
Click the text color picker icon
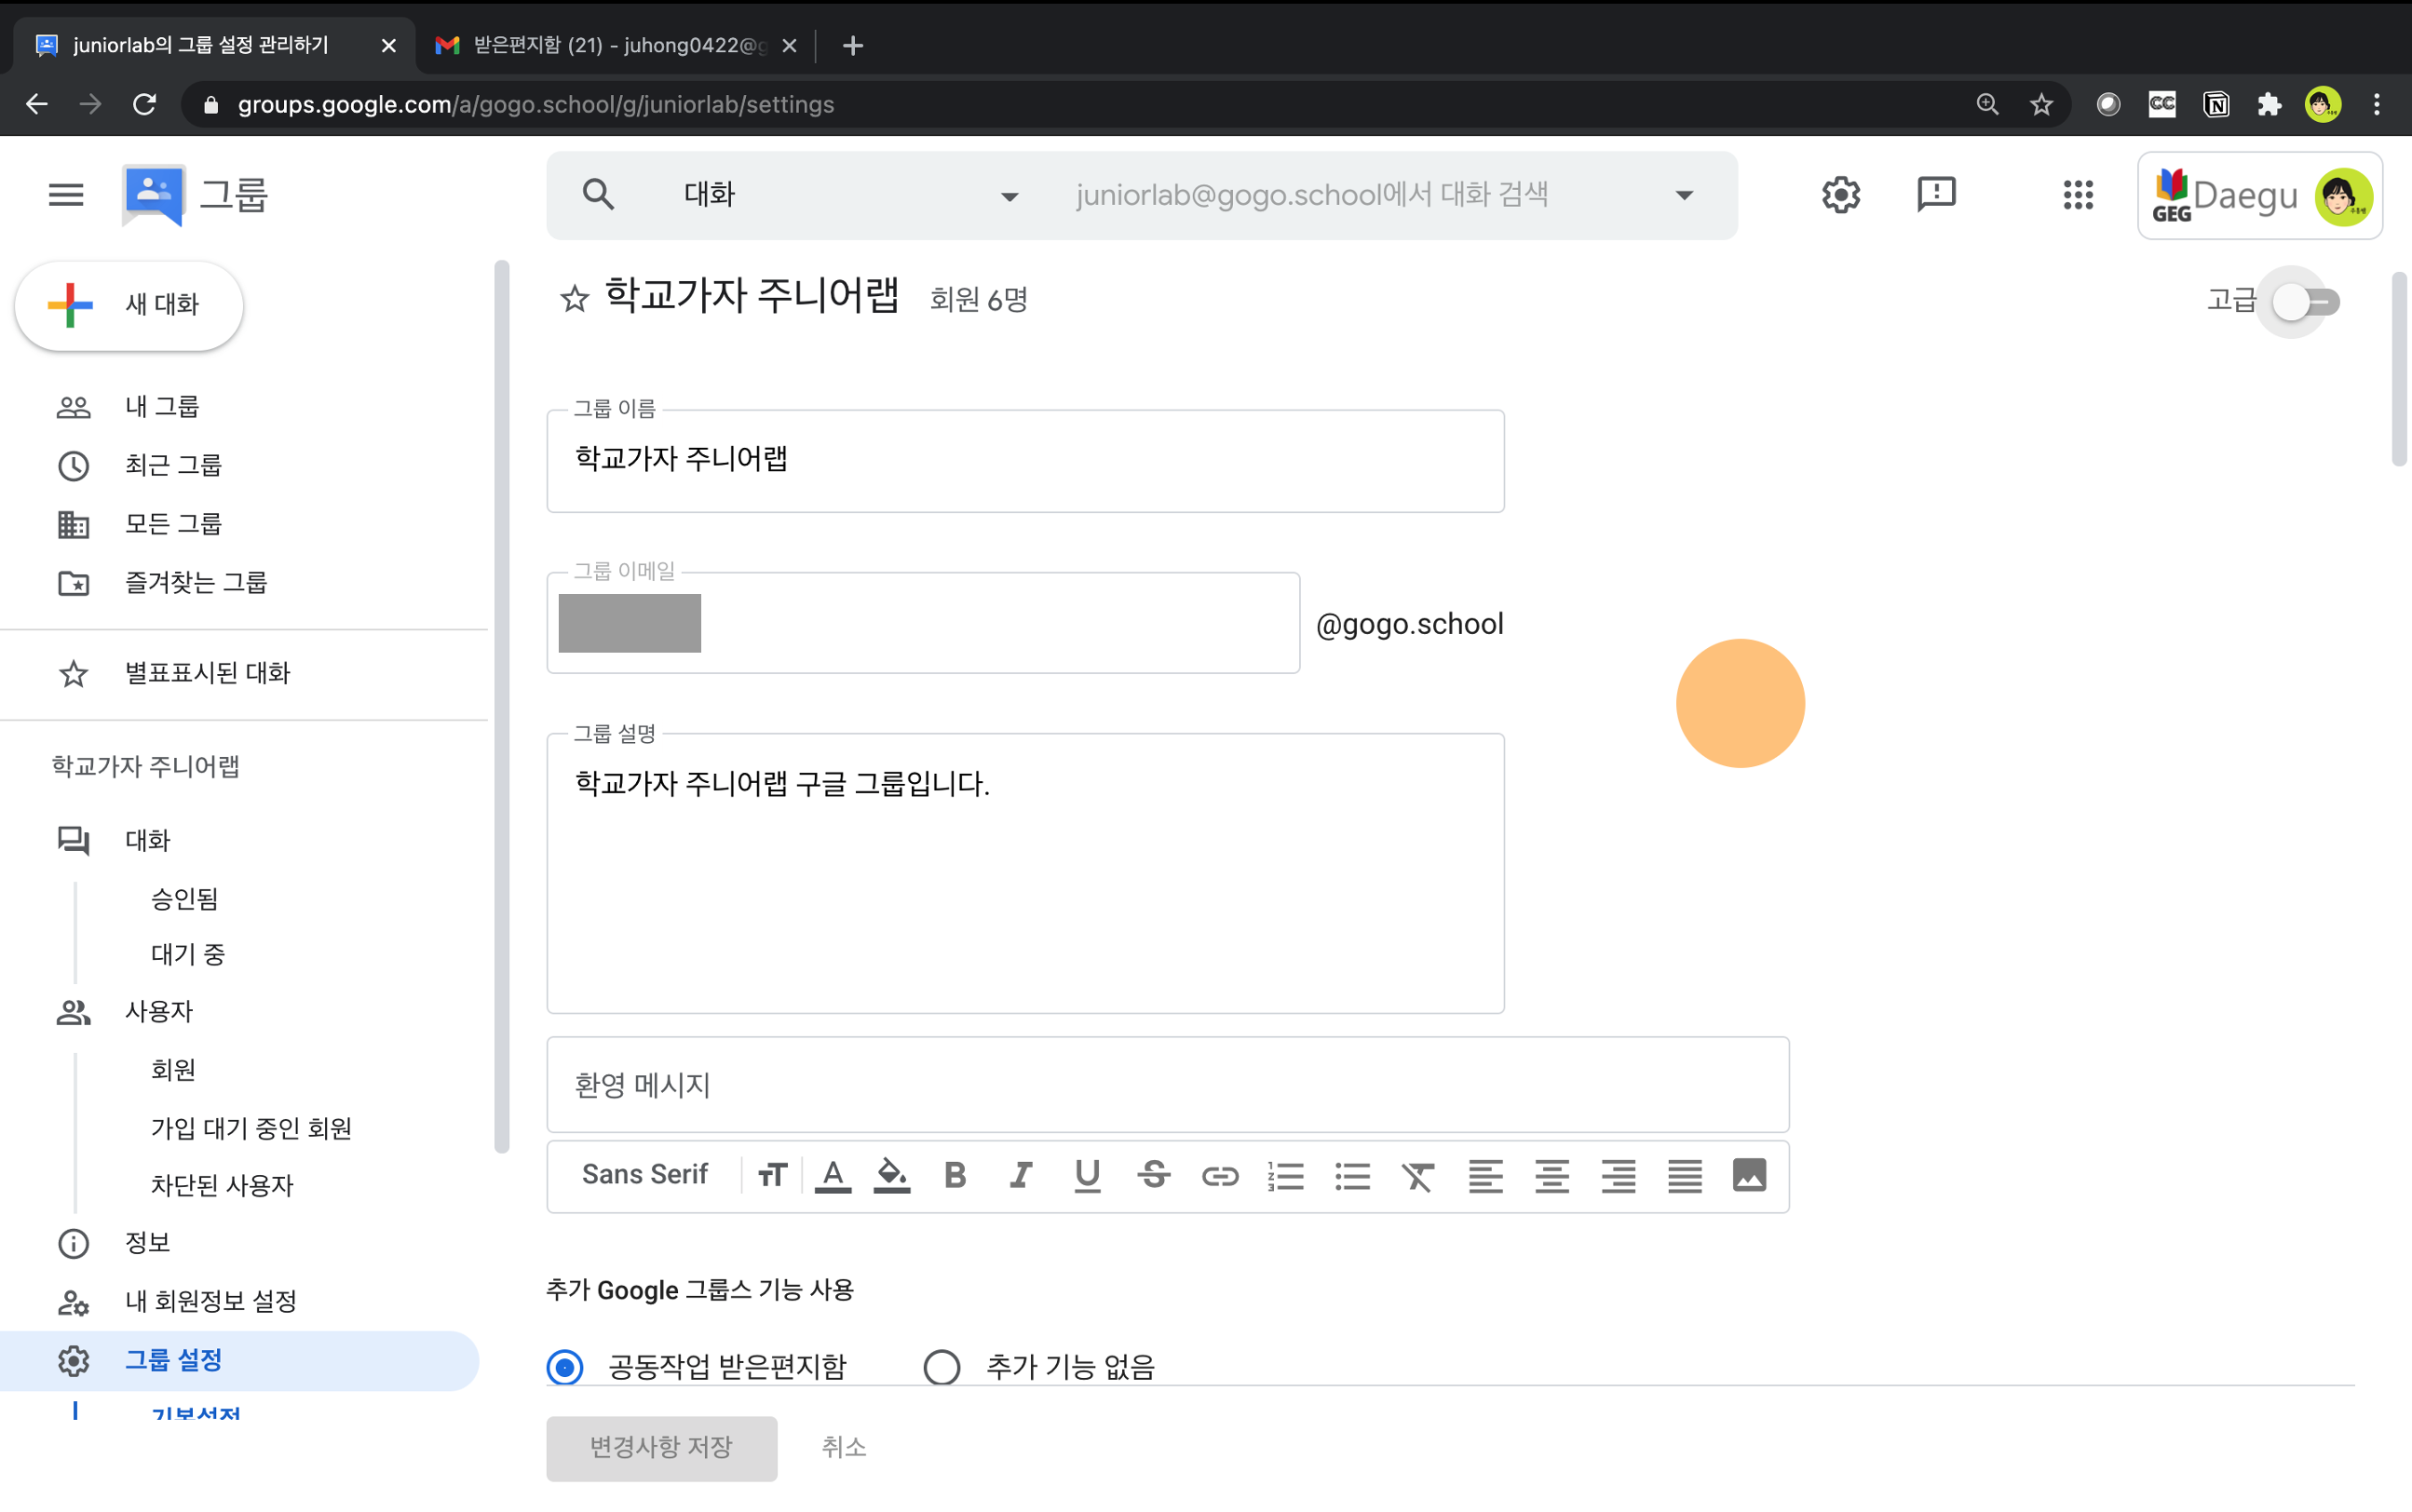[832, 1175]
